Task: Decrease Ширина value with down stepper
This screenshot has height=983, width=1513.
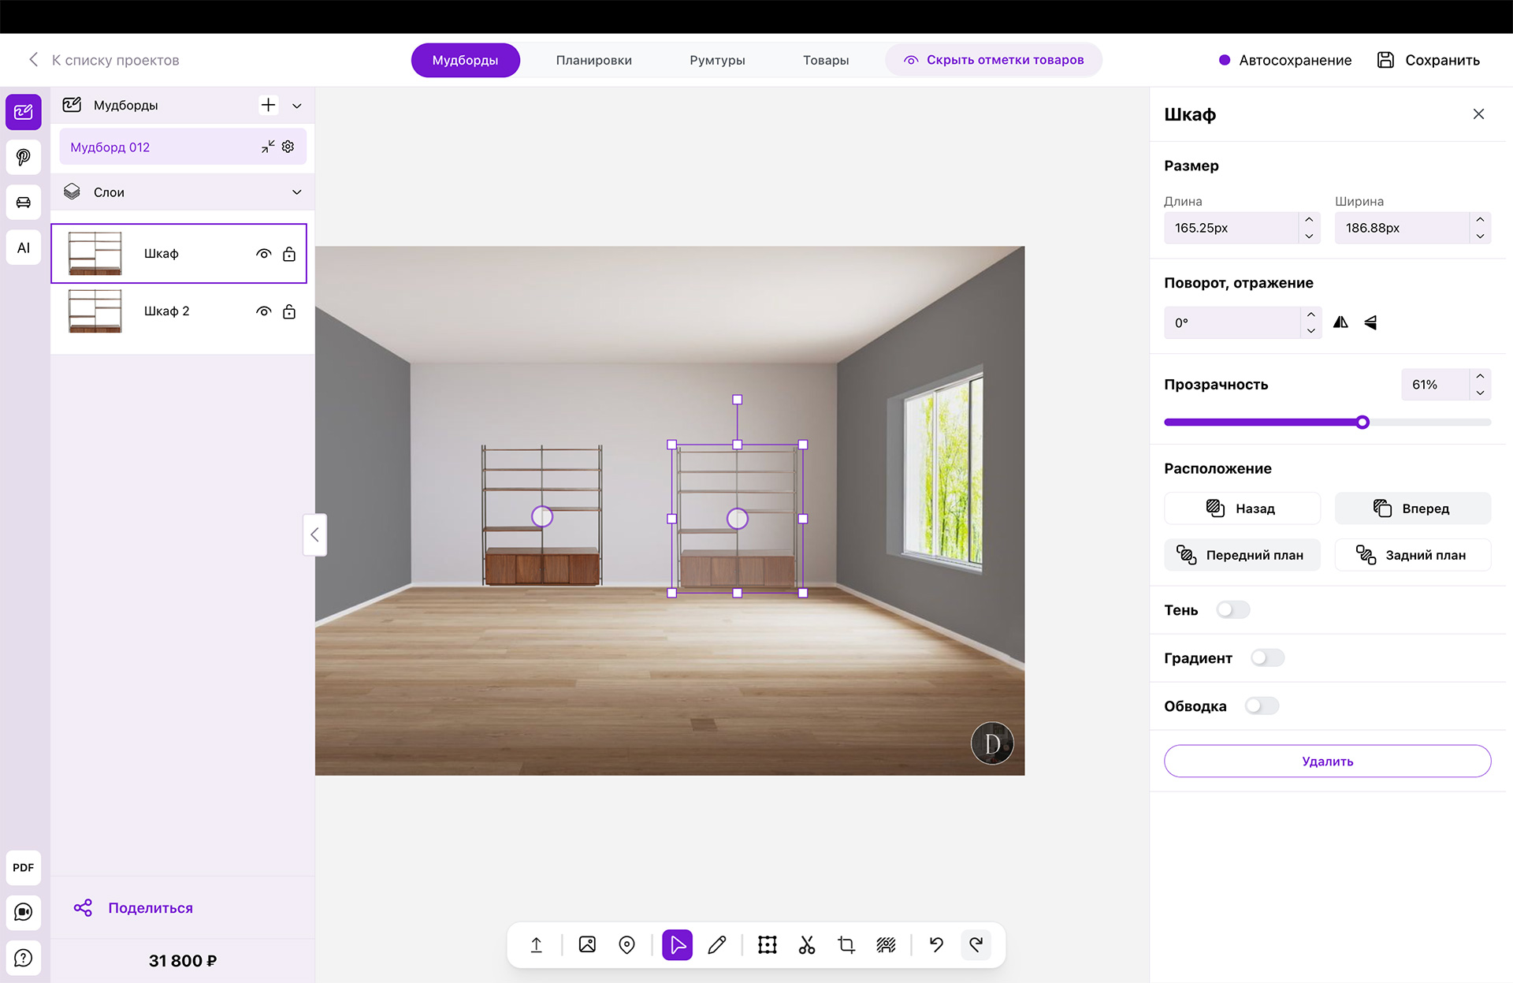Action: tap(1480, 236)
